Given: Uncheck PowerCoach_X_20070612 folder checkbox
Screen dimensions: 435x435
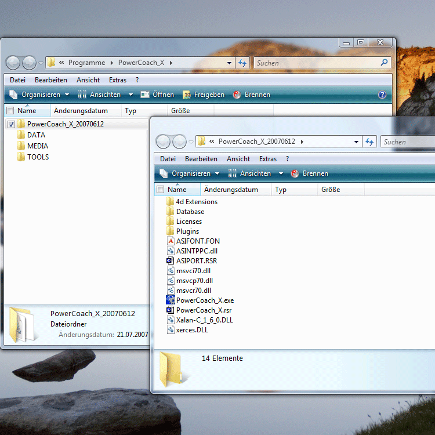Looking at the screenshot, I should pyautogui.click(x=11, y=124).
